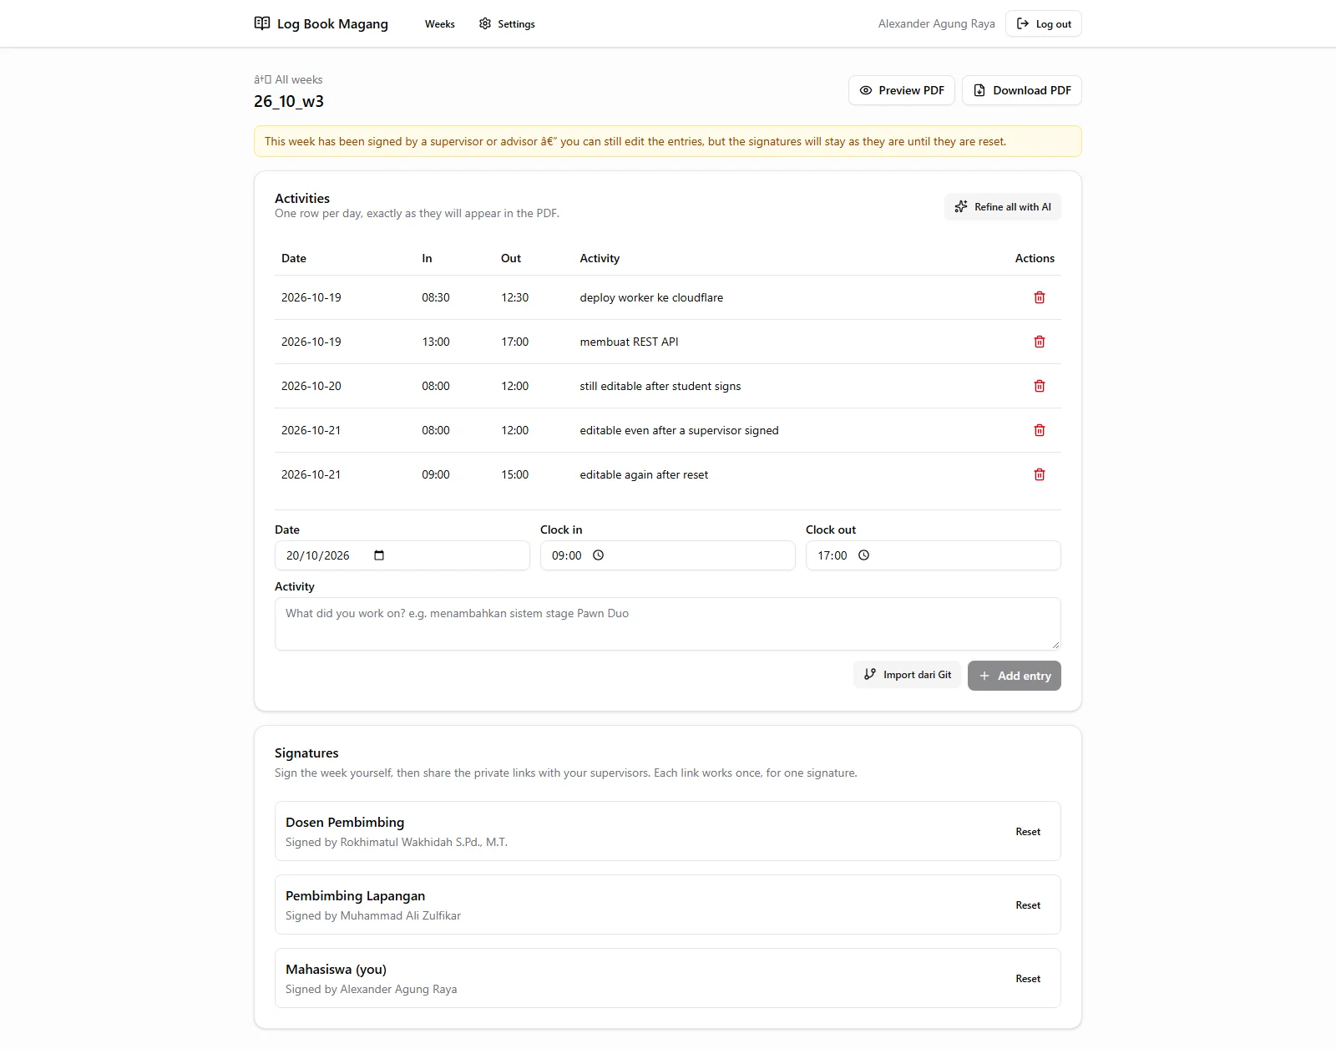This screenshot has width=1336, height=1049.
Task: Click the in time 13:00 cell
Action: (436, 342)
